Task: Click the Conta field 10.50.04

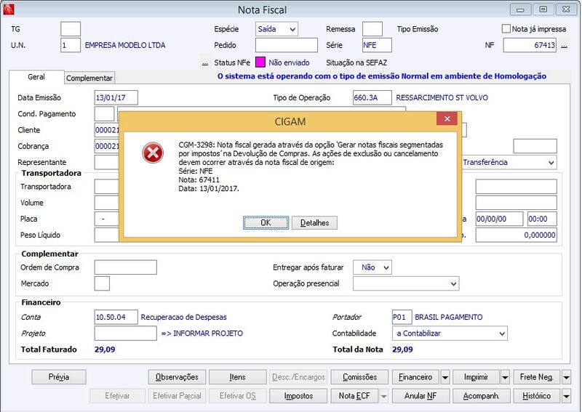Action: [116, 318]
